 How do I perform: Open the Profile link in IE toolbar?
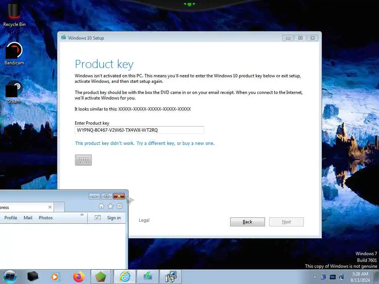[11, 217]
